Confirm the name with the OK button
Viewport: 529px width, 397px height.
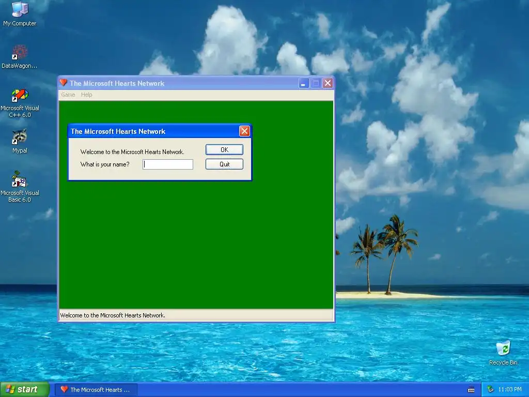click(224, 149)
